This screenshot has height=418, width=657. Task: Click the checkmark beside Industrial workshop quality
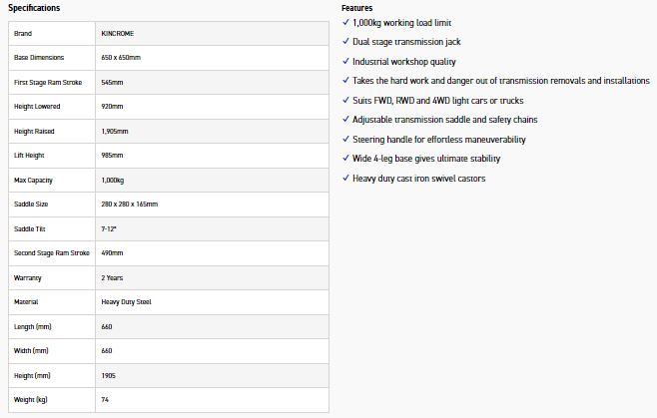[x=346, y=61]
